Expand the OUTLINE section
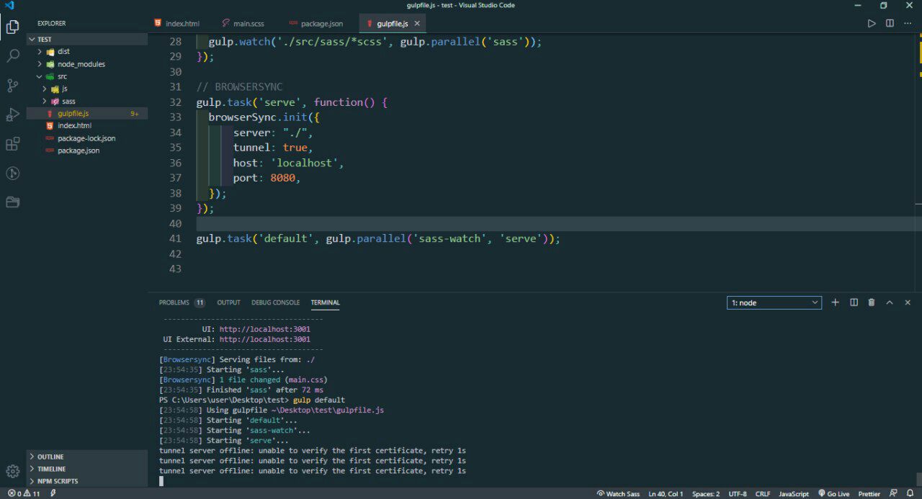Screen dimensions: 922x499 click(87, 457)
